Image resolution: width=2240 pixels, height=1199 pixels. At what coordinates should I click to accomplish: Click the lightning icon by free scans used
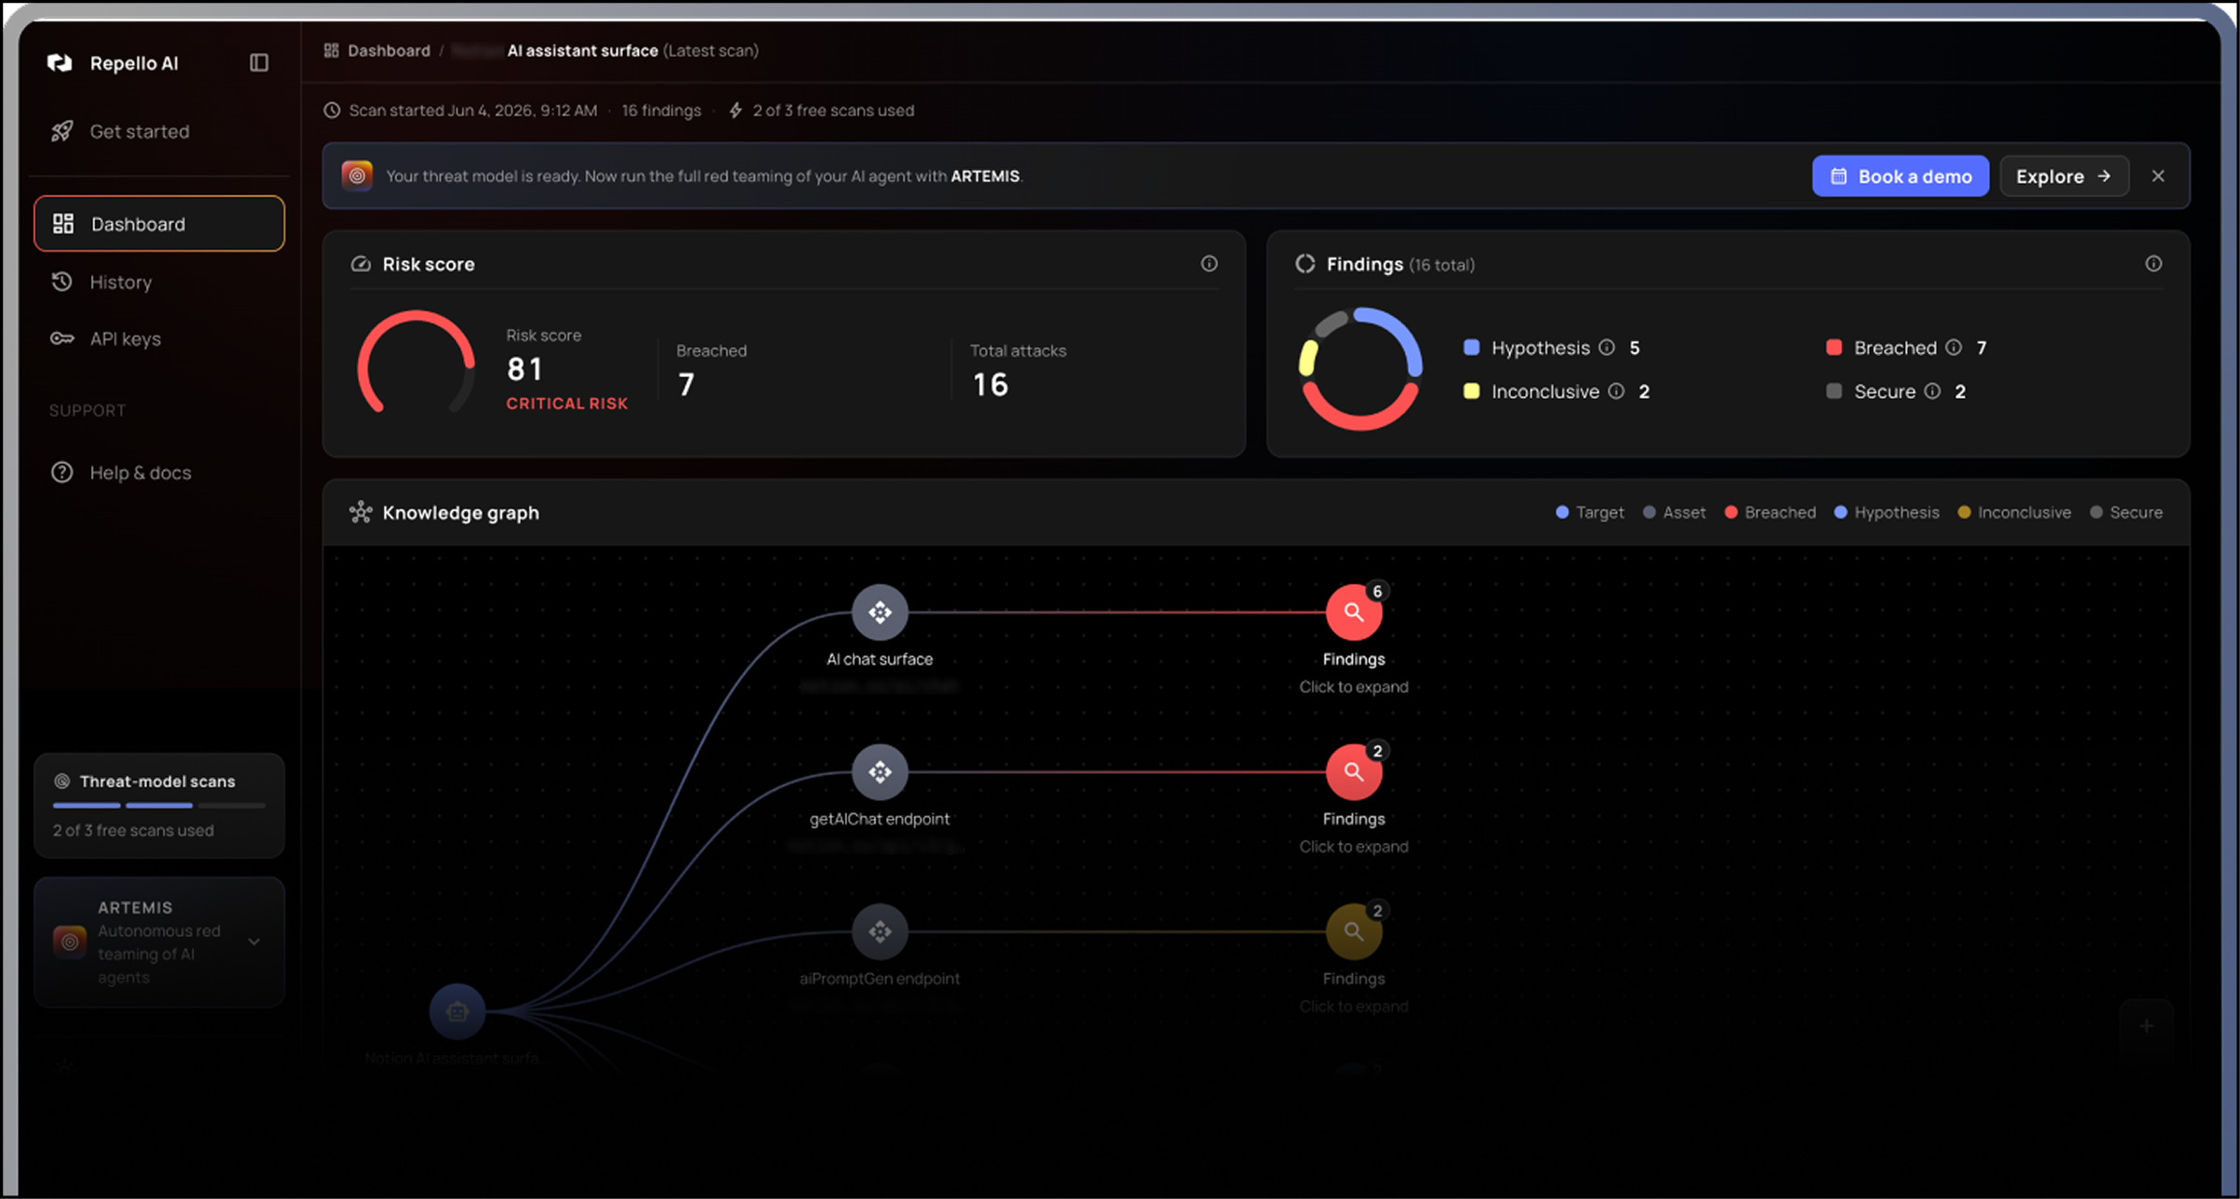736,110
